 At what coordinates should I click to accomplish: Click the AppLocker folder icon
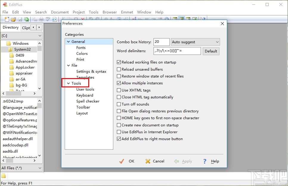tap(11, 67)
